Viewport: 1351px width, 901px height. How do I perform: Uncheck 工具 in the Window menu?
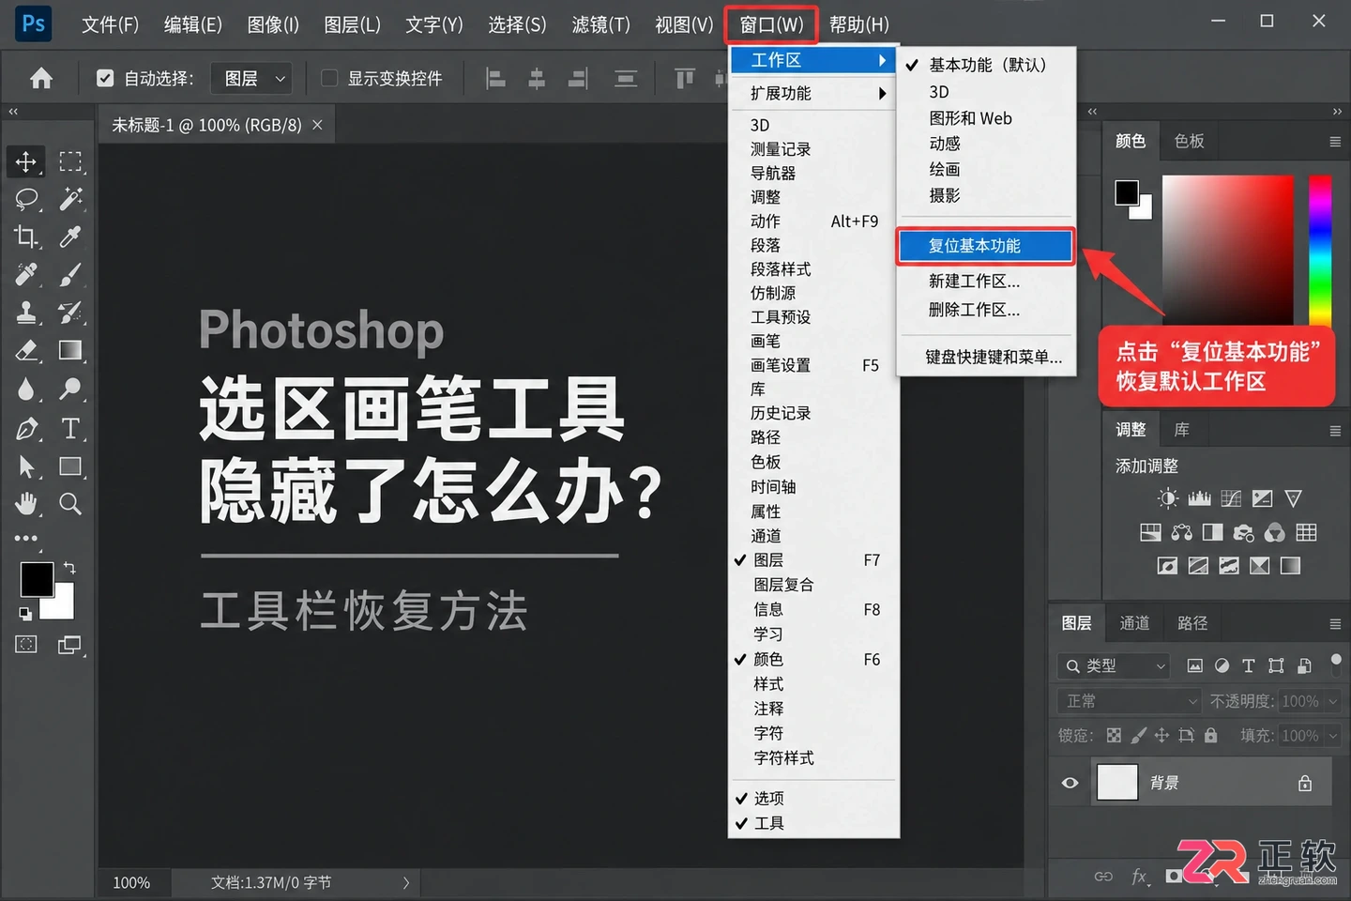(814, 823)
